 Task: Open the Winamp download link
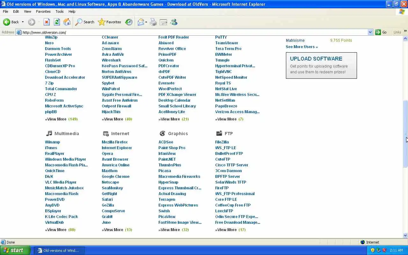click(x=53, y=142)
